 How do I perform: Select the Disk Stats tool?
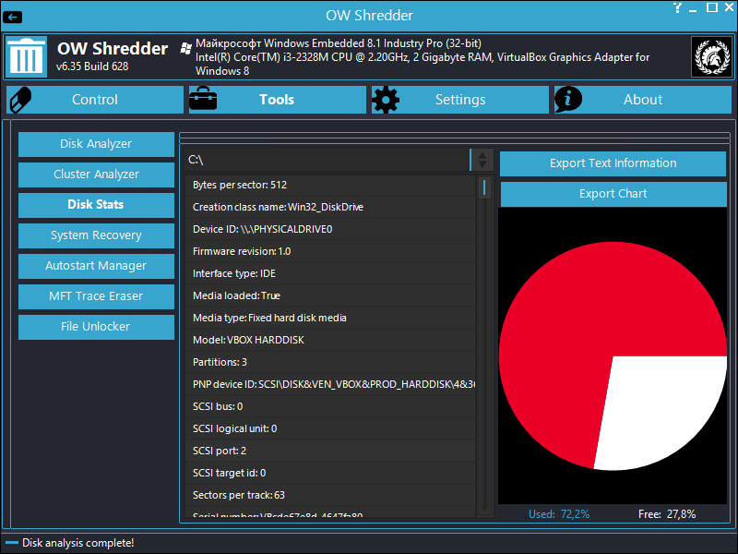(96, 204)
